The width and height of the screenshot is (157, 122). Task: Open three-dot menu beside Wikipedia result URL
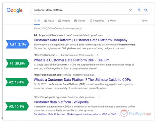(x=99, y=97)
